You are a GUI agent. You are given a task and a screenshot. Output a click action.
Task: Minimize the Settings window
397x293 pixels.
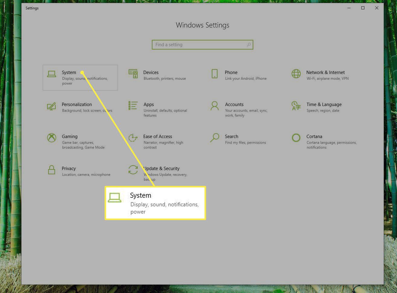(x=349, y=8)
